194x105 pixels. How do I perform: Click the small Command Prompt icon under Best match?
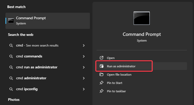(x=11, y=21)
